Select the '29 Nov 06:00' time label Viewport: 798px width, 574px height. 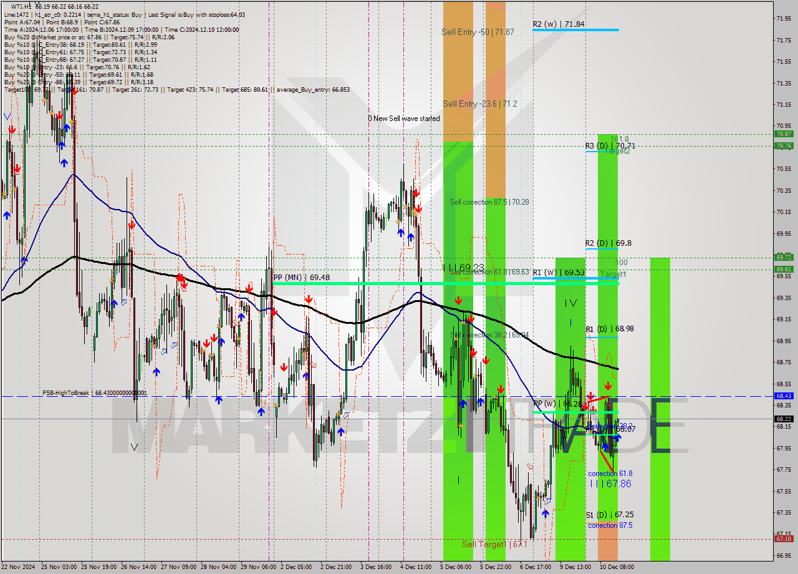tap(257, 567)
